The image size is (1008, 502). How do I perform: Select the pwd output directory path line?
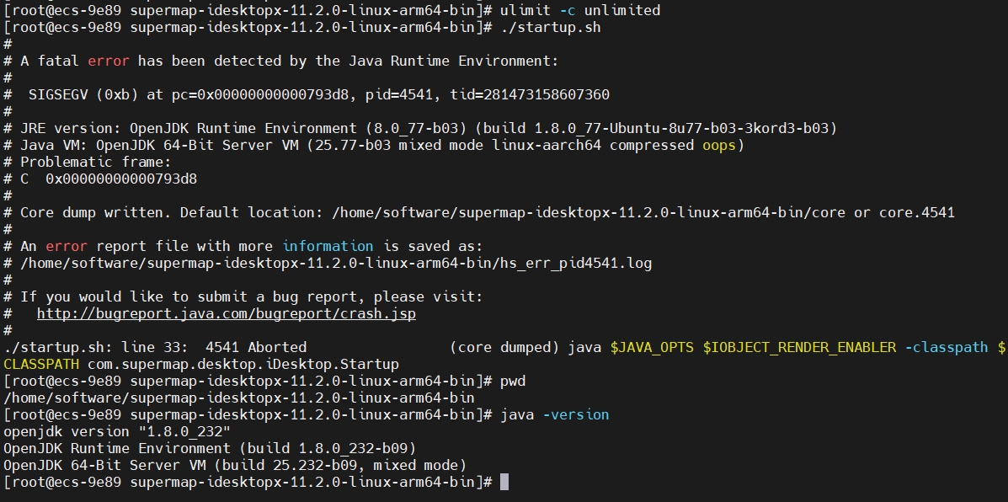239,398
